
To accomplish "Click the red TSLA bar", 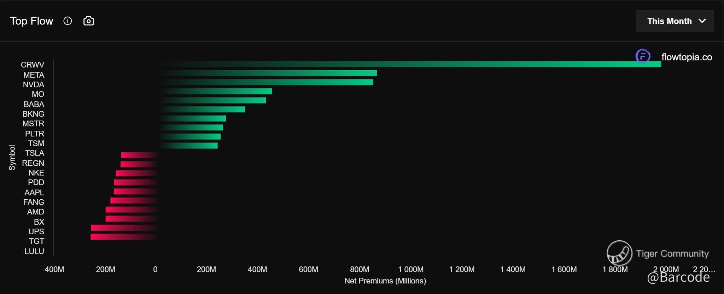I will point(139,155).
